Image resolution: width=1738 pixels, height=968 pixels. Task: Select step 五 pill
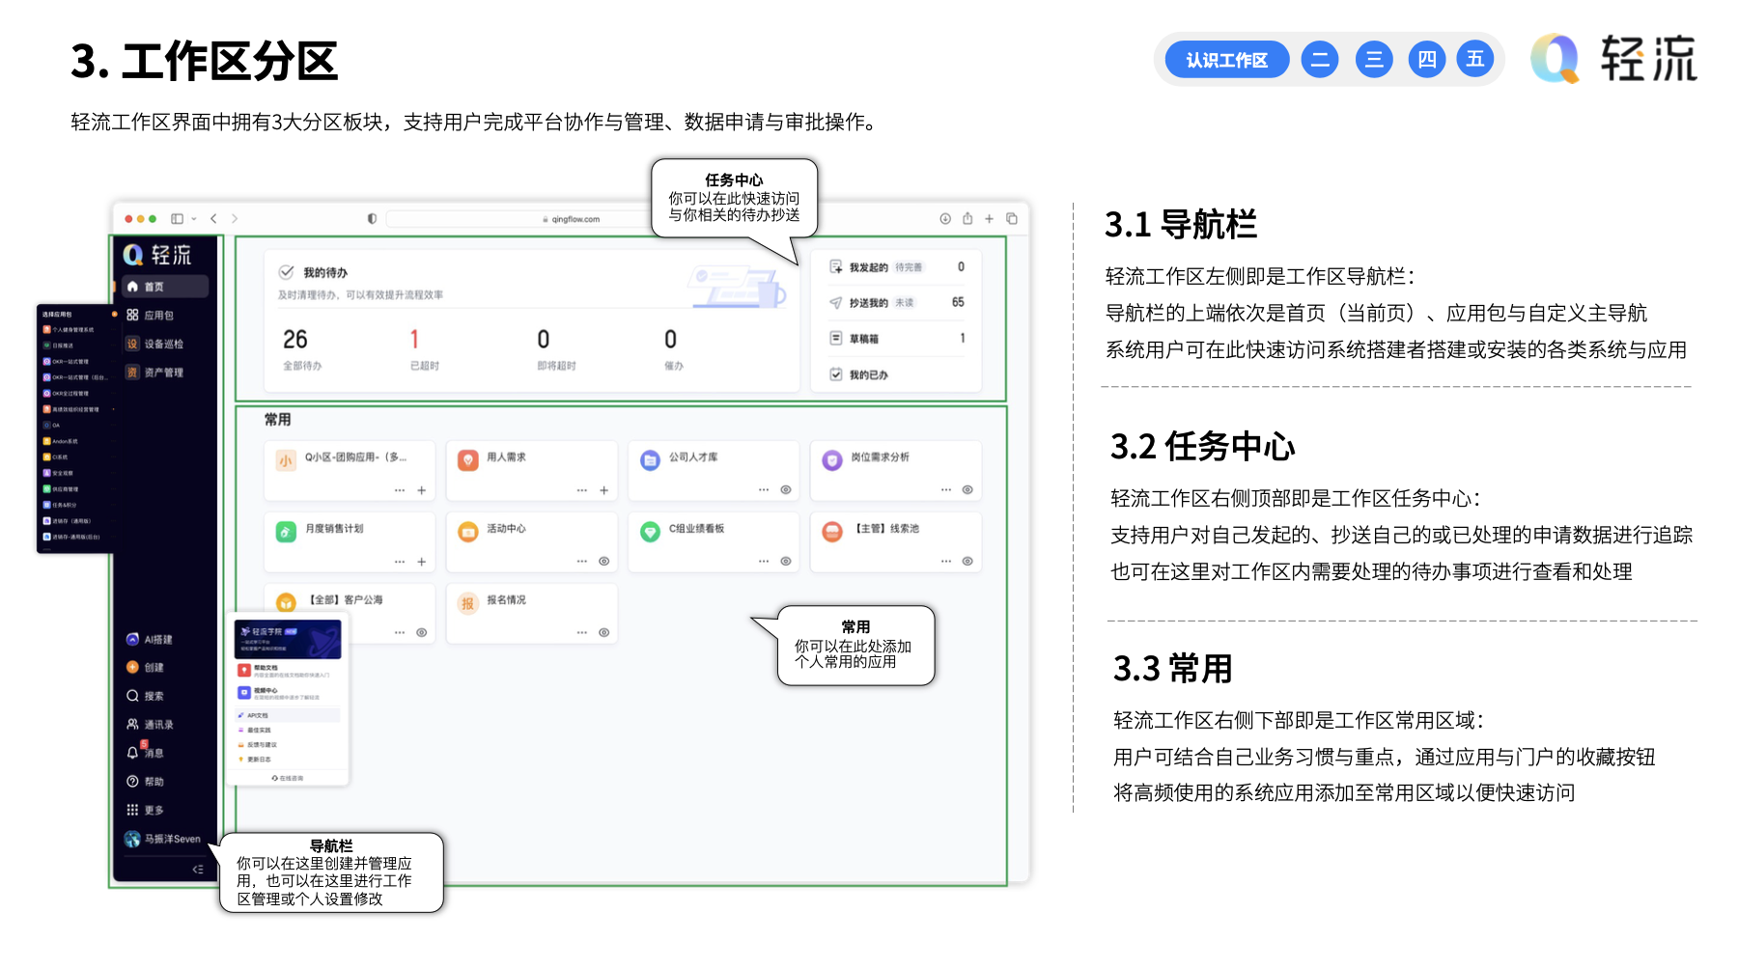(1475, 60)
